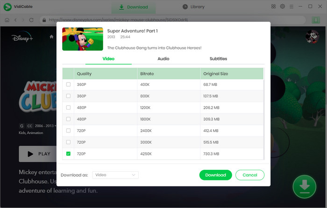Image resolution: width=327 pixels, height=208 pixels.
Task: Click the VidiCable app logo
Action: click(x=8, y=7)
